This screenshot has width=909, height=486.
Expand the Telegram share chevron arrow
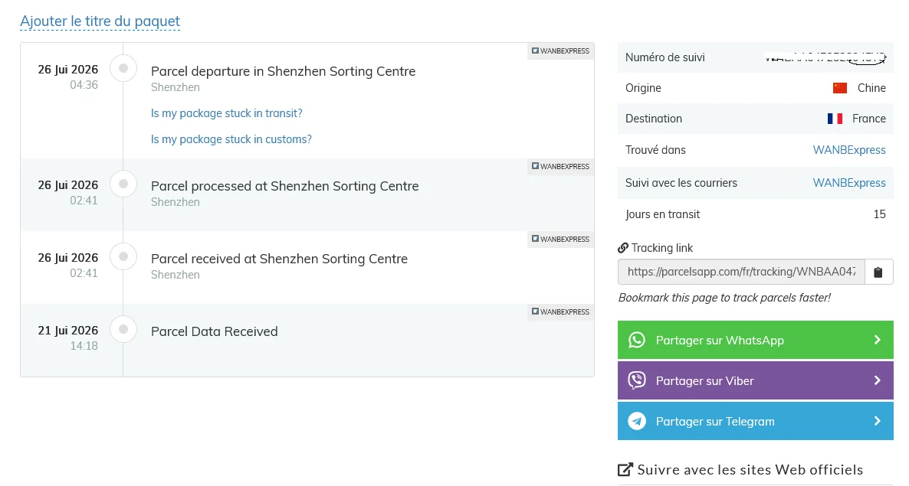(x=877, y=421)
